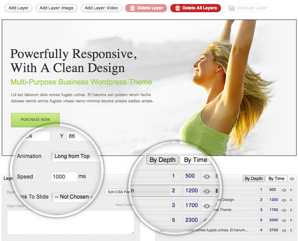This screenshot has height=241, width=298.
Task: Click depth field 4 in the layer list
Action: (x=261, y=230)
